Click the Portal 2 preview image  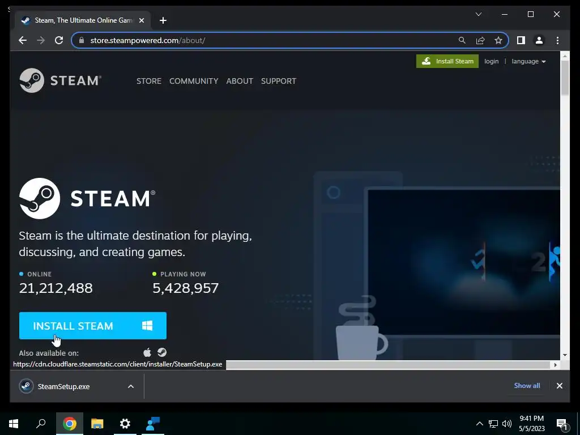[x=464, y=262]
